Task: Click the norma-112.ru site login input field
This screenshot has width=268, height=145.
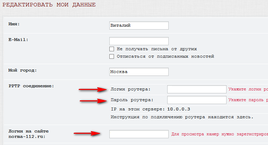Action: tap(139, 134)
